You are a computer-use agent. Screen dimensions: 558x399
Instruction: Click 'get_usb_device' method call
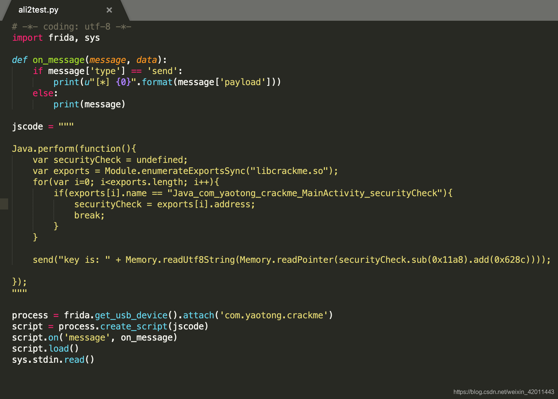tap(131, 315)
